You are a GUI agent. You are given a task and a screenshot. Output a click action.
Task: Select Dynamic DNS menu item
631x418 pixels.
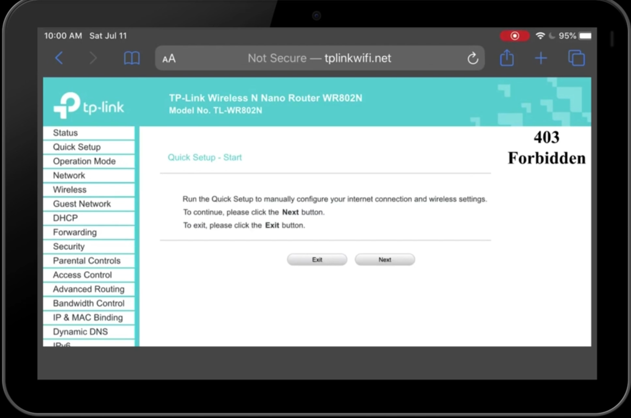(x=80, y=331)
